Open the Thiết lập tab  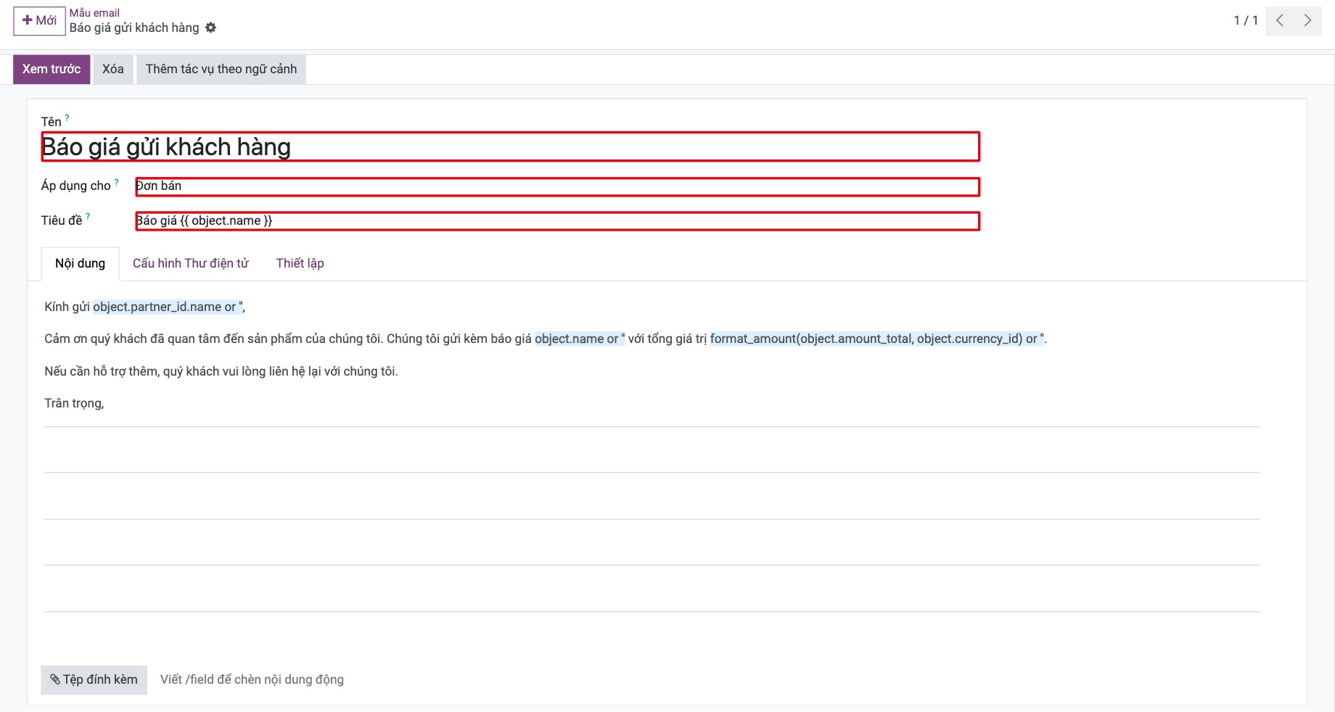click(300, 263)
